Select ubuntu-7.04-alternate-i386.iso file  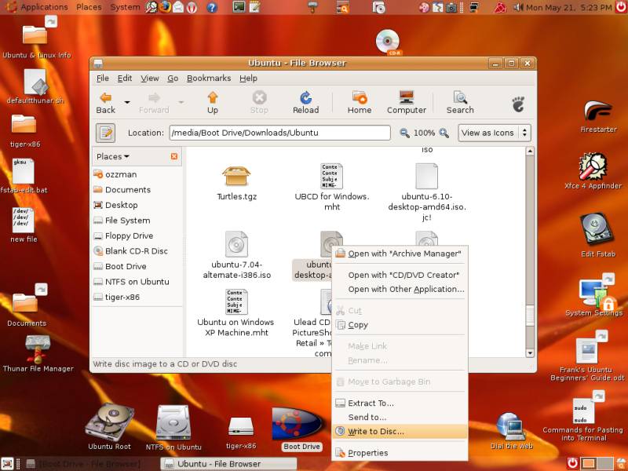(237, 255)
